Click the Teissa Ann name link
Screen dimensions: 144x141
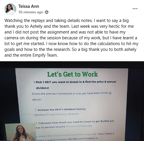(29, 6)
